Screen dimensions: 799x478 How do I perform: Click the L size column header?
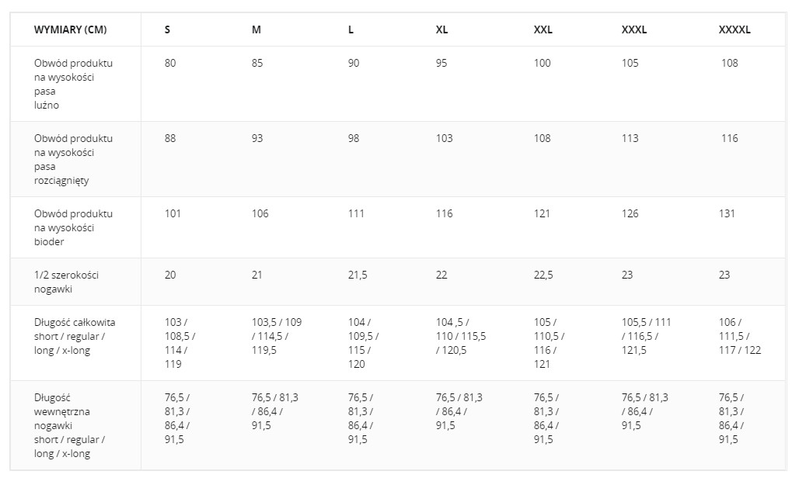coord(351,30)
